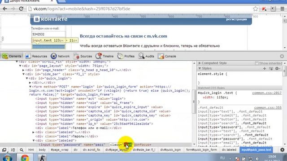
Task: Click the Chrome icon in the taskbar
Action: click(x=25, y=158)
